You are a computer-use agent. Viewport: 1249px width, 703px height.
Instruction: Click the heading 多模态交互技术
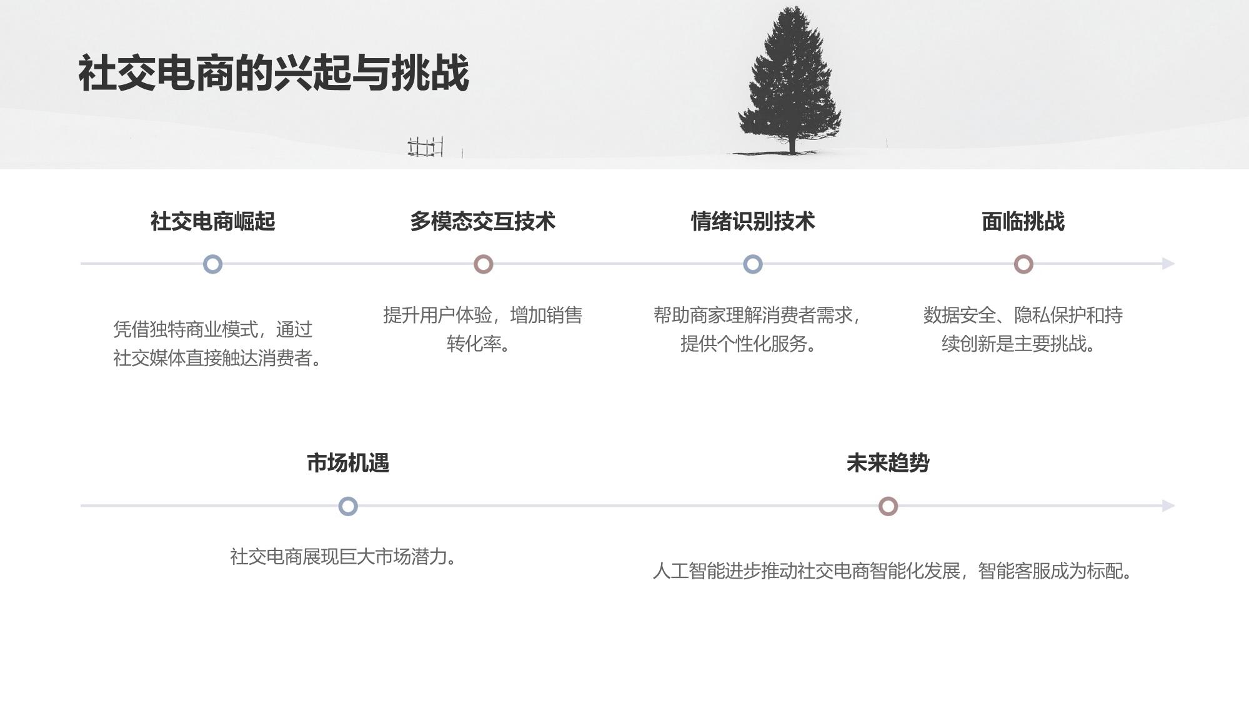click(x=482, y=221)
